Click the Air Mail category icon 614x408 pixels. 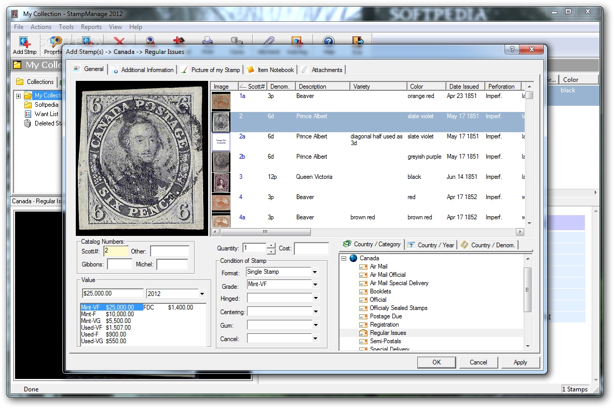click(363, 267)
